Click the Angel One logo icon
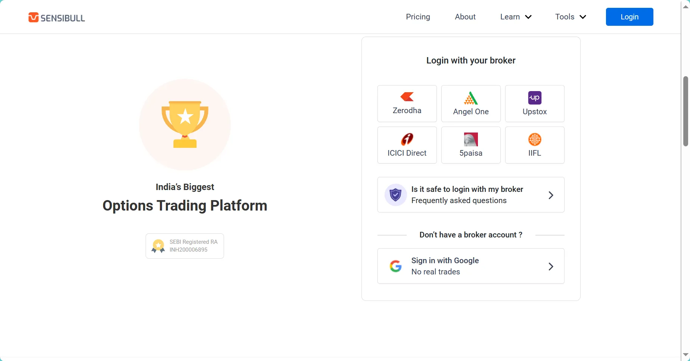 click(x=470, y=98)
